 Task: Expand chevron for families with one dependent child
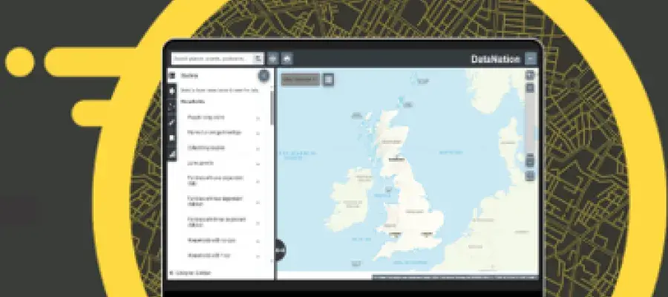pos(258,181)
